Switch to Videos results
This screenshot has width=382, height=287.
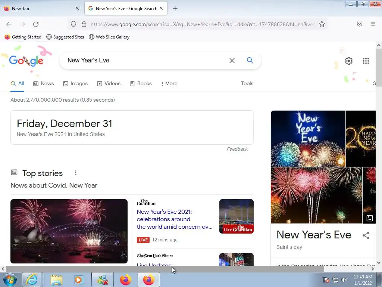(109, 83)
